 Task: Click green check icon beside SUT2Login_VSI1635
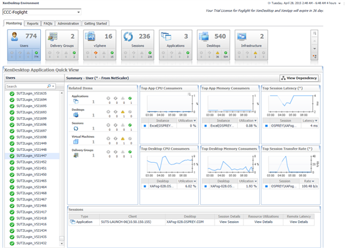(x=12, y=93)
